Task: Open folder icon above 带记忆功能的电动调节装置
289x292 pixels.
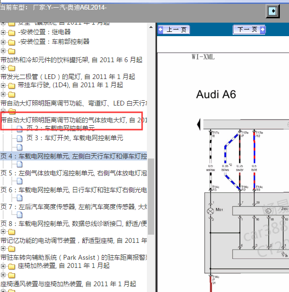Action: 12,232
